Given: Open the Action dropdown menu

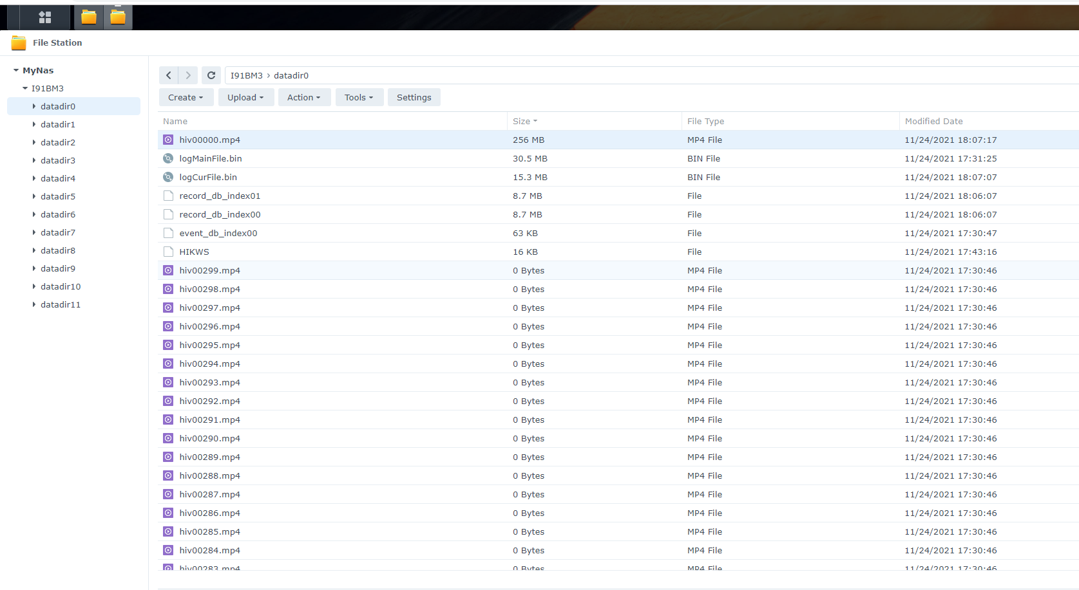Looking at the screenshot, I should click(x=303, y=98).
